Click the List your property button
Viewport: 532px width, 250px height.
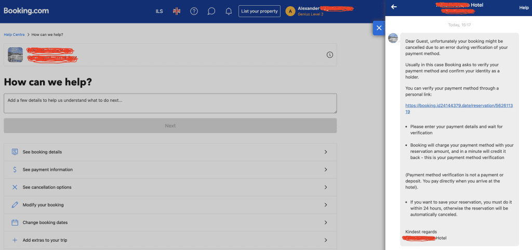pos(260,11)
